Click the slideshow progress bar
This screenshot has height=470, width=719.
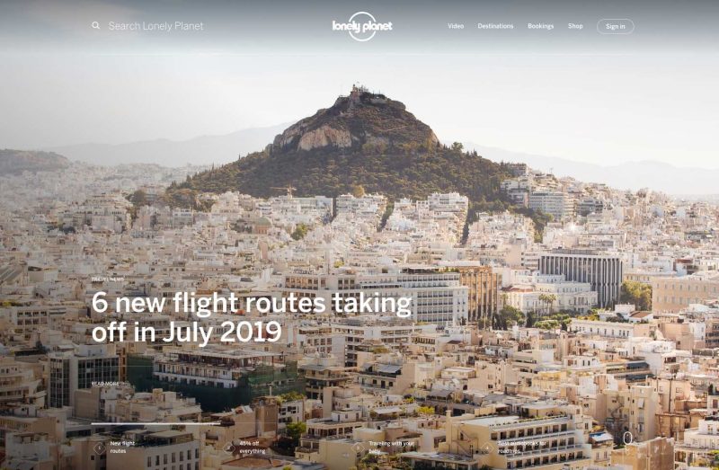point(155,423)
